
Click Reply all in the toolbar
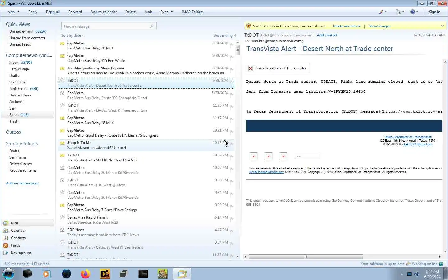[x=53, y=12]
